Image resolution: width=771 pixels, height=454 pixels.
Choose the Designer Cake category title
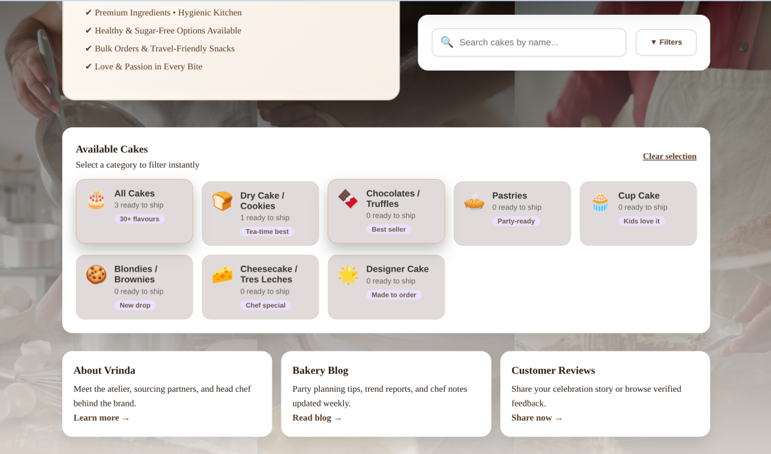[x=397, y=269]
